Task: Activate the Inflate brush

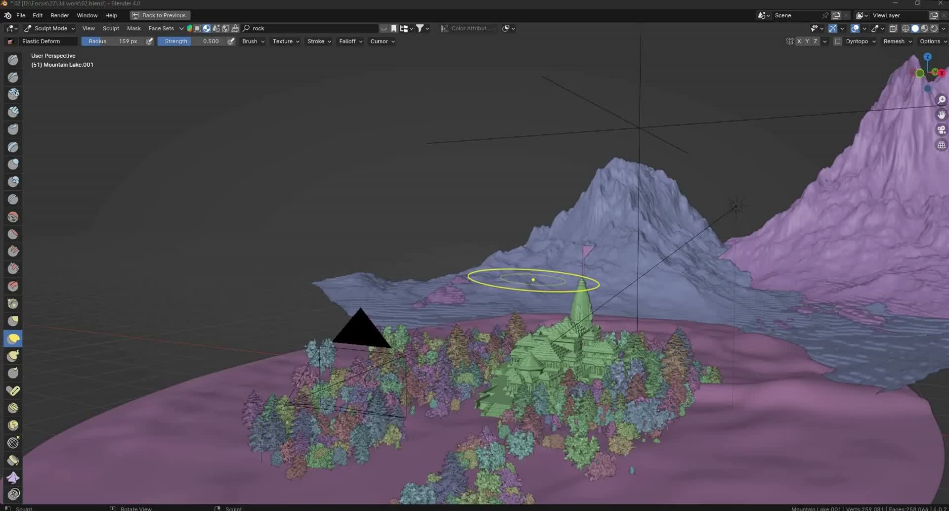Action: coord(13,164)
